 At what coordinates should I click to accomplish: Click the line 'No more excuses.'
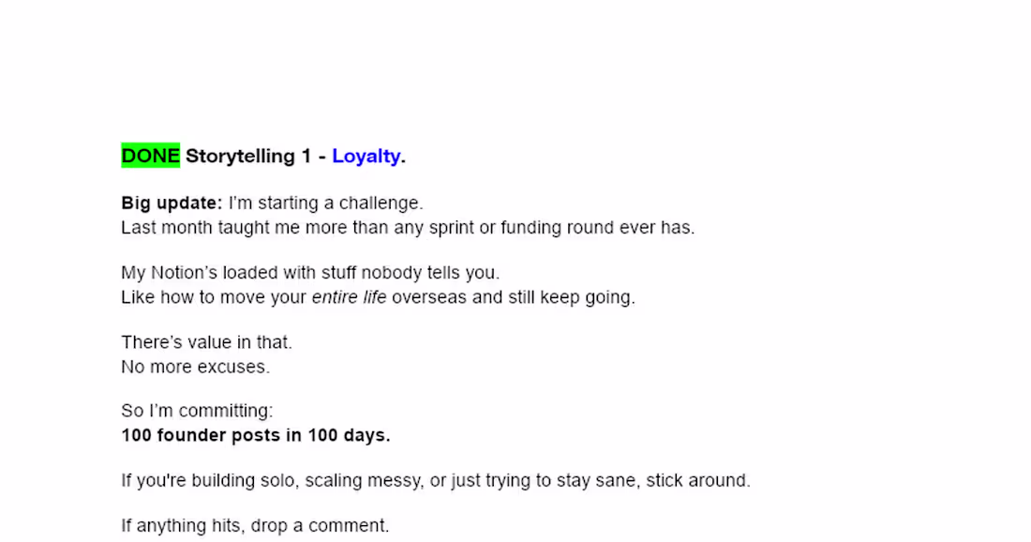(x=195, y=368)
